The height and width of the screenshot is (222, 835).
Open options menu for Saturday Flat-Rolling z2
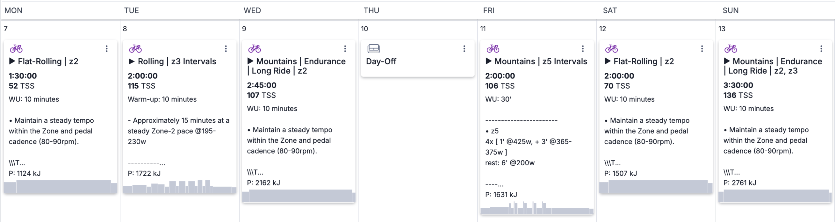pos(702,49)
